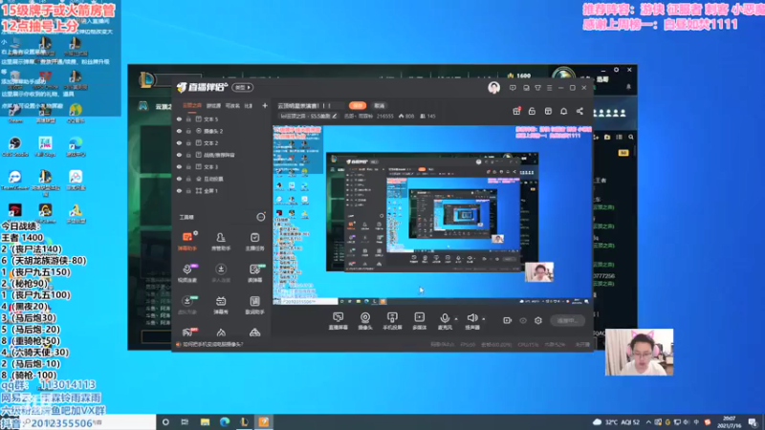Hide the 文本 3 source layer
The image size is (765, 430).
(179, 166)
